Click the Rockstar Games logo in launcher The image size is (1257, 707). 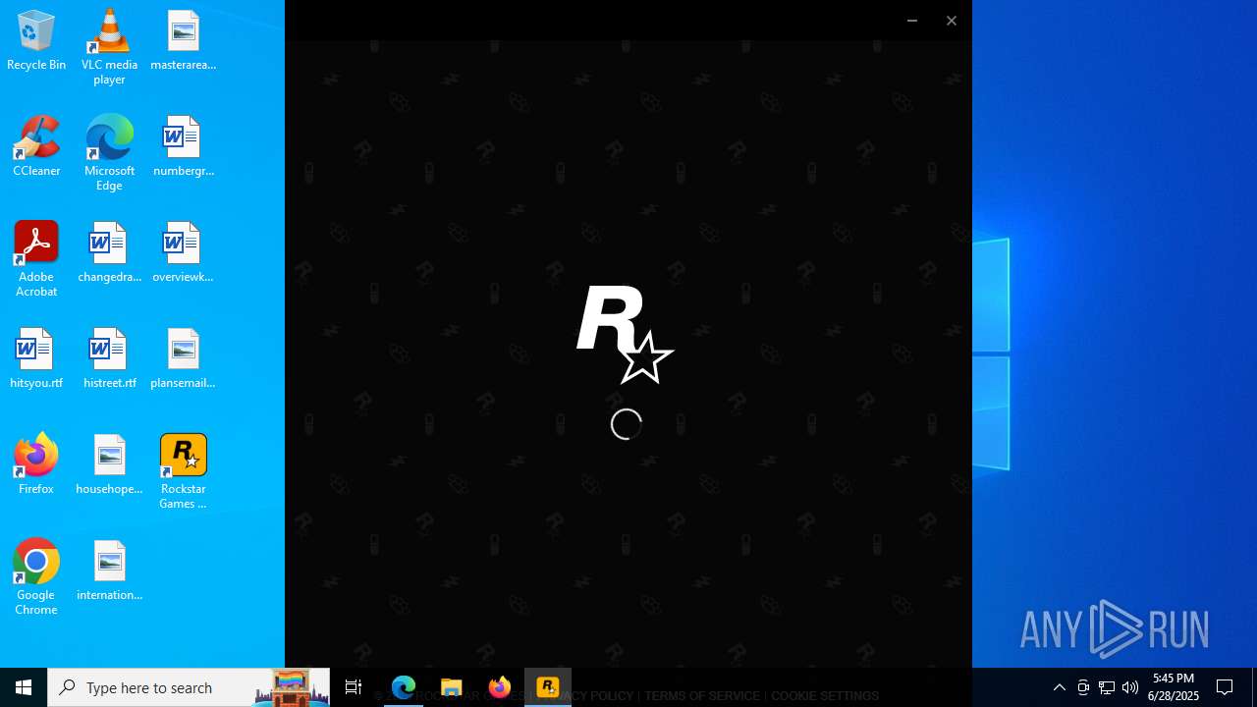pyautogui.click(x=625, y=334)
